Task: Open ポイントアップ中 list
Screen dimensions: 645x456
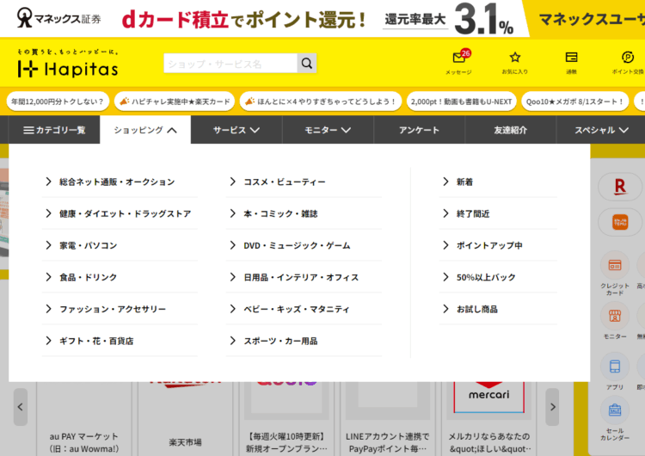Action: [498, 245]
